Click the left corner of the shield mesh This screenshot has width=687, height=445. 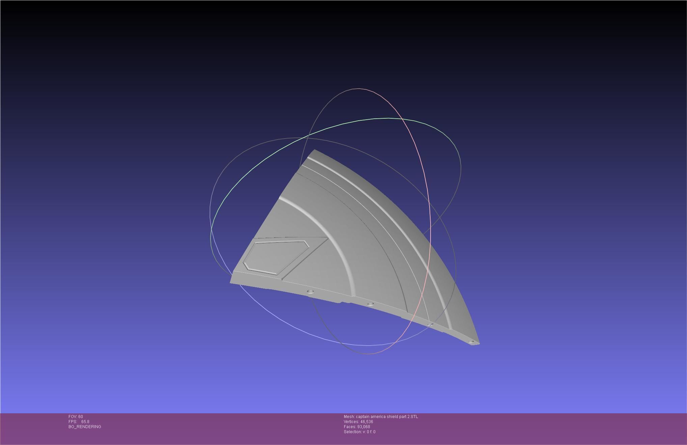click(231, 281)
